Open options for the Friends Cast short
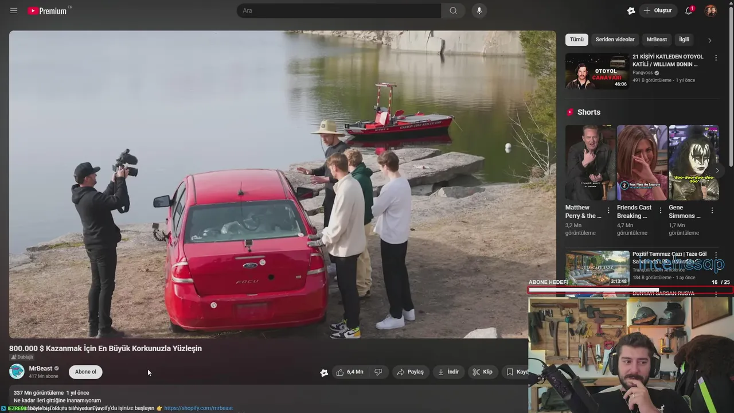 coord(661,211)
